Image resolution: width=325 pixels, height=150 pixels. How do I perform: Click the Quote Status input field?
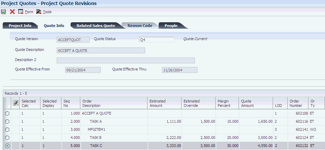pos(157,39)
